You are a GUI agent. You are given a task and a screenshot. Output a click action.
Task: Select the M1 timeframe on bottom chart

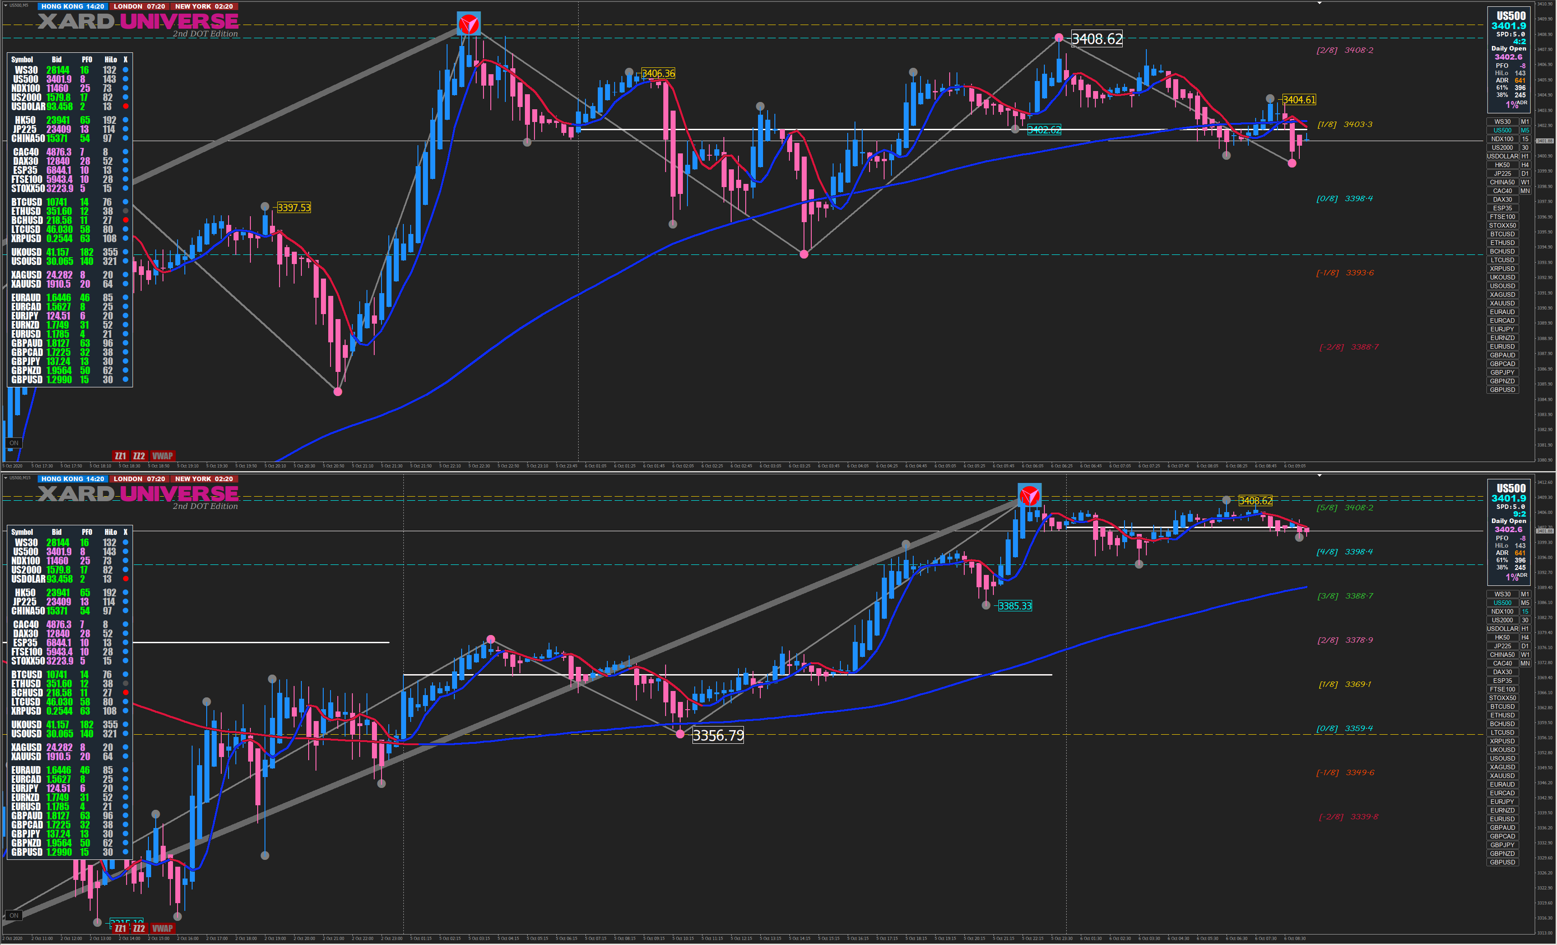pos(1525,594)
